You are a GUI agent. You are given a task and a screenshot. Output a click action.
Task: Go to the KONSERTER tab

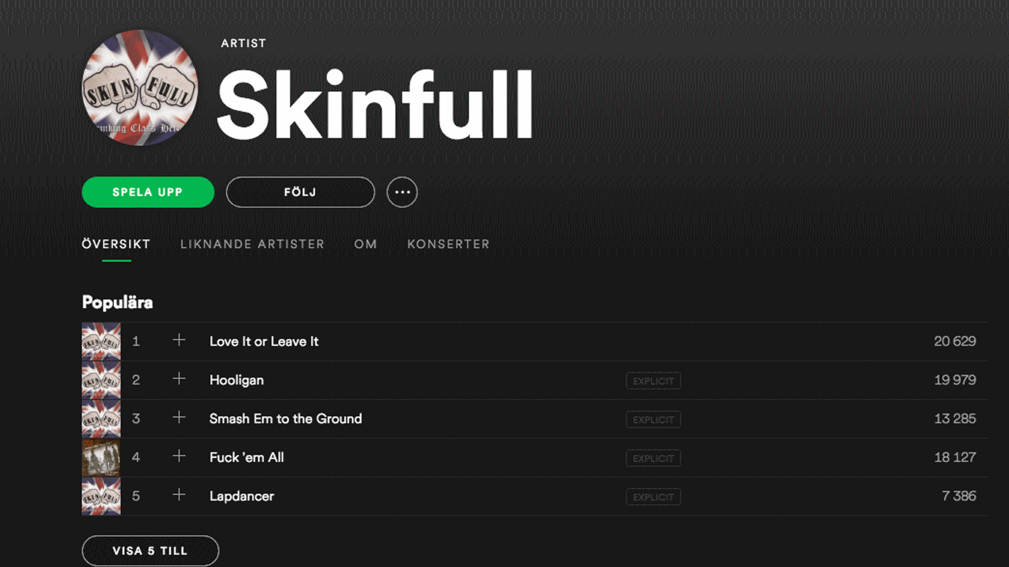tap(449, 244)
